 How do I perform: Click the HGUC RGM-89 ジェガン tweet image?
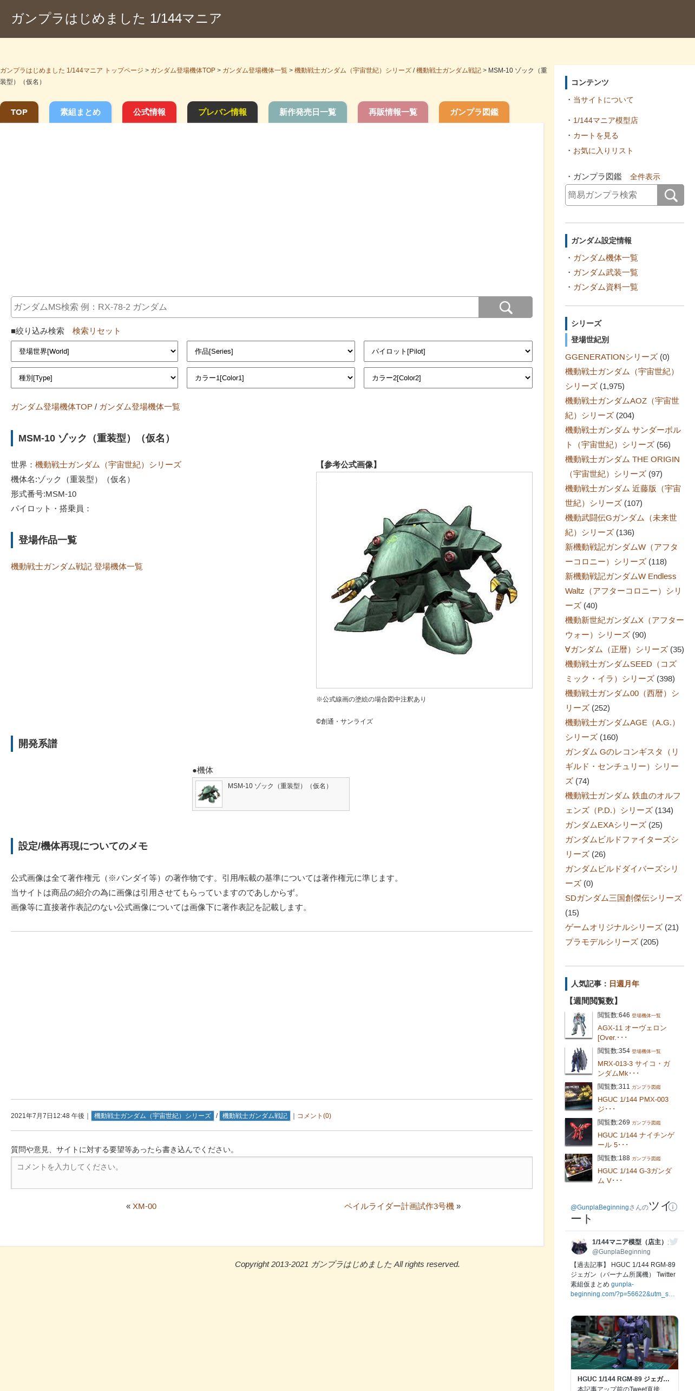point(625,1343)
